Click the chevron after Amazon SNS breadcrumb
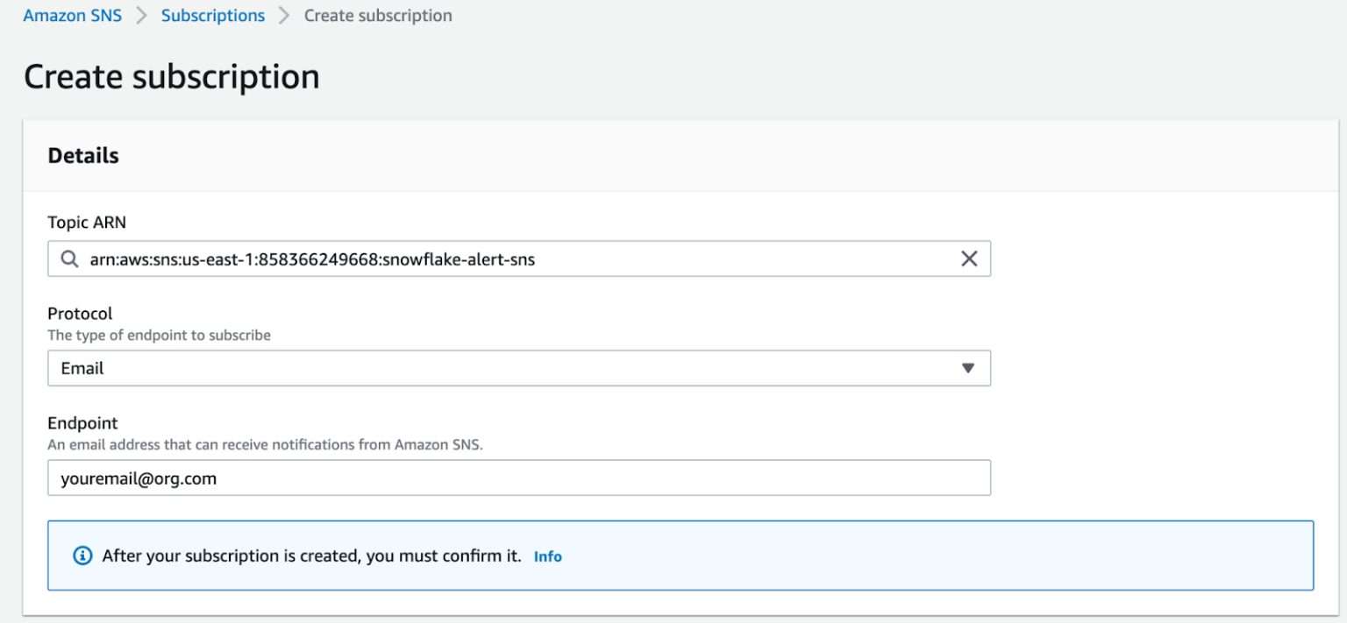The width and height of the screenshot is (1347, 623). (x=139, y=15)
